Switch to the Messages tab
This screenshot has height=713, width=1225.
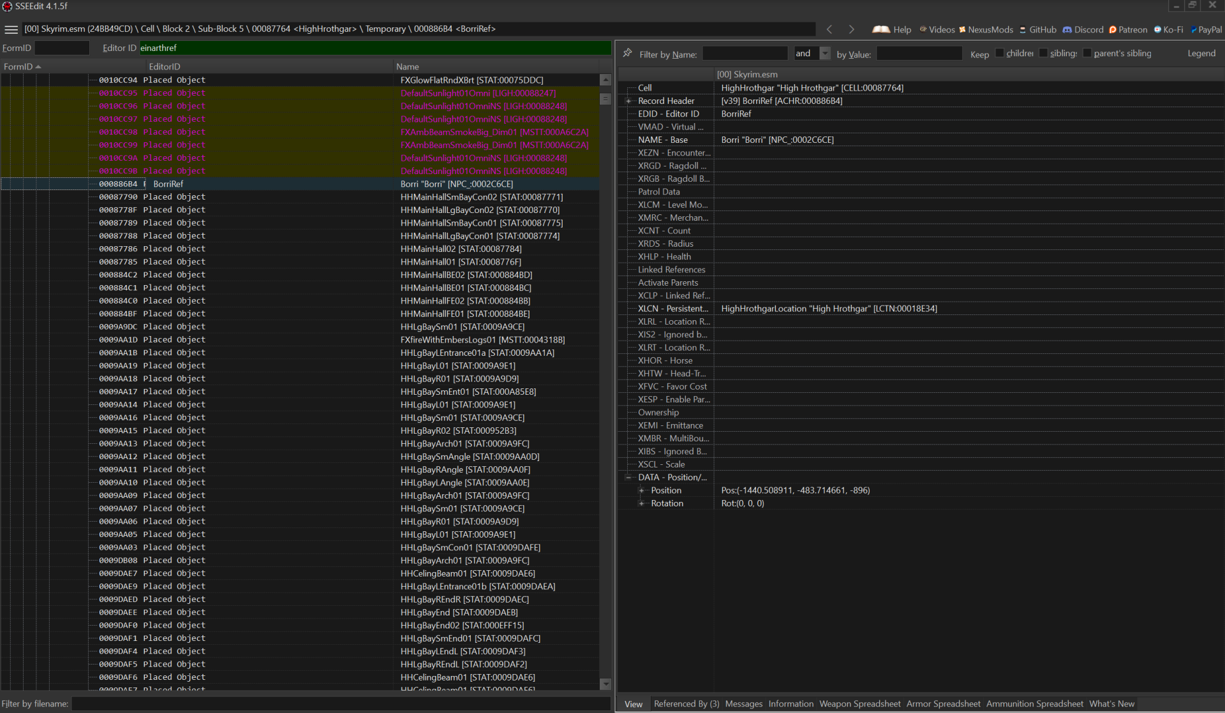(743, 704)
